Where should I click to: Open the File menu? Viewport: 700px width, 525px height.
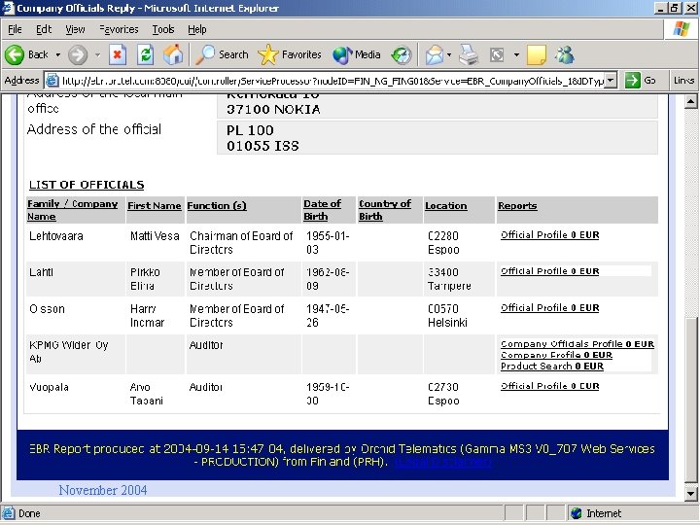15,29
